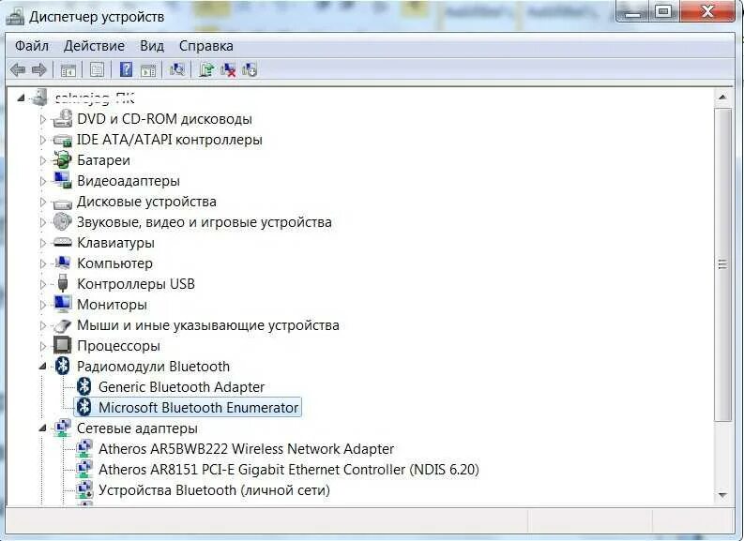The height and width of the screenshot is (541, 744).
Task: Click the Компьютер category icon
Action: (62, 263)
